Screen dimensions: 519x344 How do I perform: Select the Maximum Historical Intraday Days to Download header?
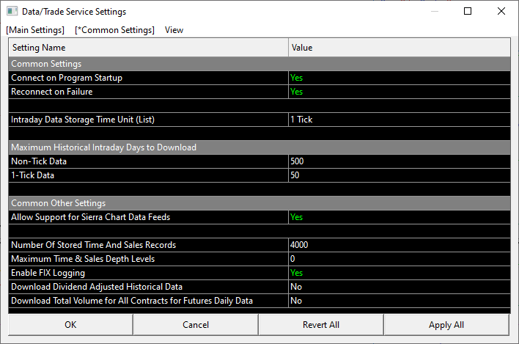point(259,147)
